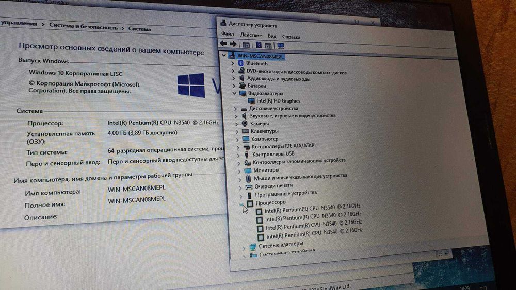The width and height of the screenshot is (516, 290).
Task: Expand the Программные устройства category
Action: click(241, 196)
